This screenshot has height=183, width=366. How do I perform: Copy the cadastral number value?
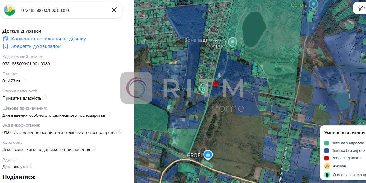pos(53,63)
